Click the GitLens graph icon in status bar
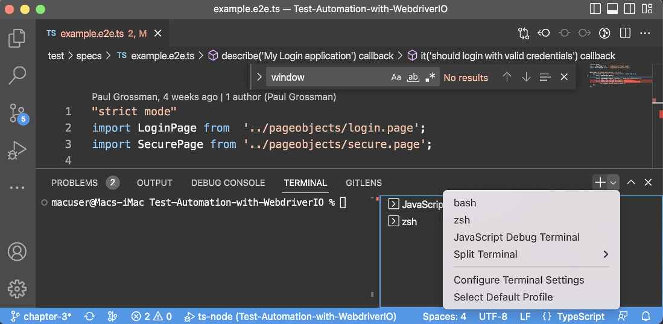Viewport: 663px width, 324px height. (x=112, y=316)
